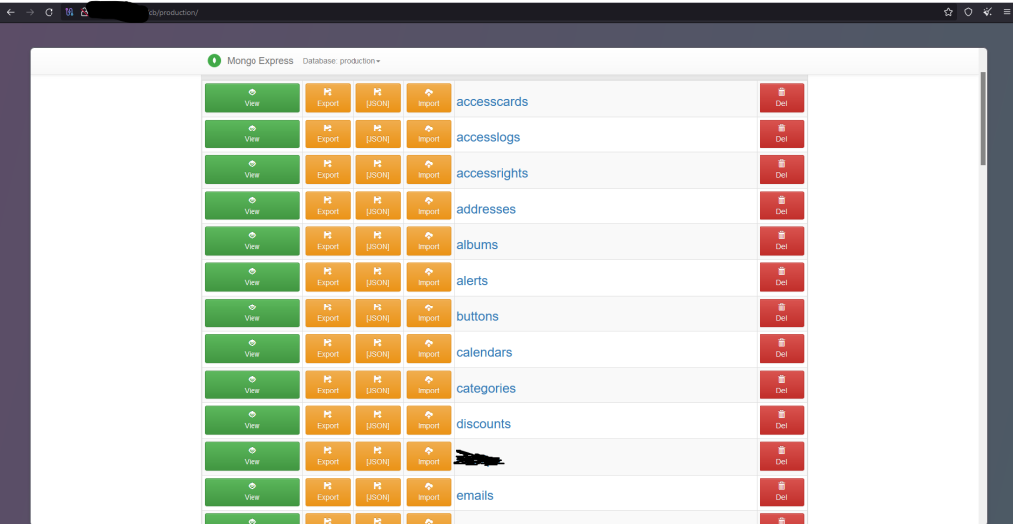The width and height of the screenshot is (1013, 524).
Task: Bookmark page with the star icon
Action: pos(948,12)
